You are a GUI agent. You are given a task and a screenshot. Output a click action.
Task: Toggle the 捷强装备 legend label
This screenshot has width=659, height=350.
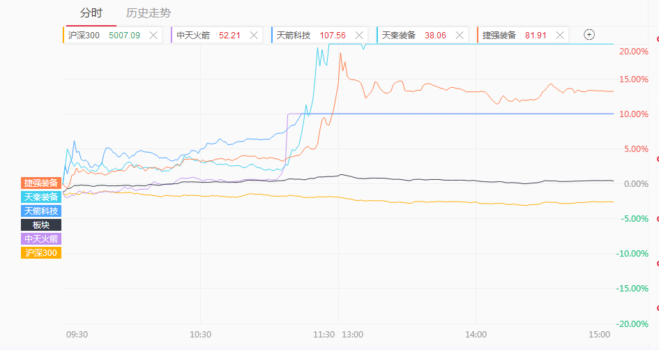[x=41, y=183]
